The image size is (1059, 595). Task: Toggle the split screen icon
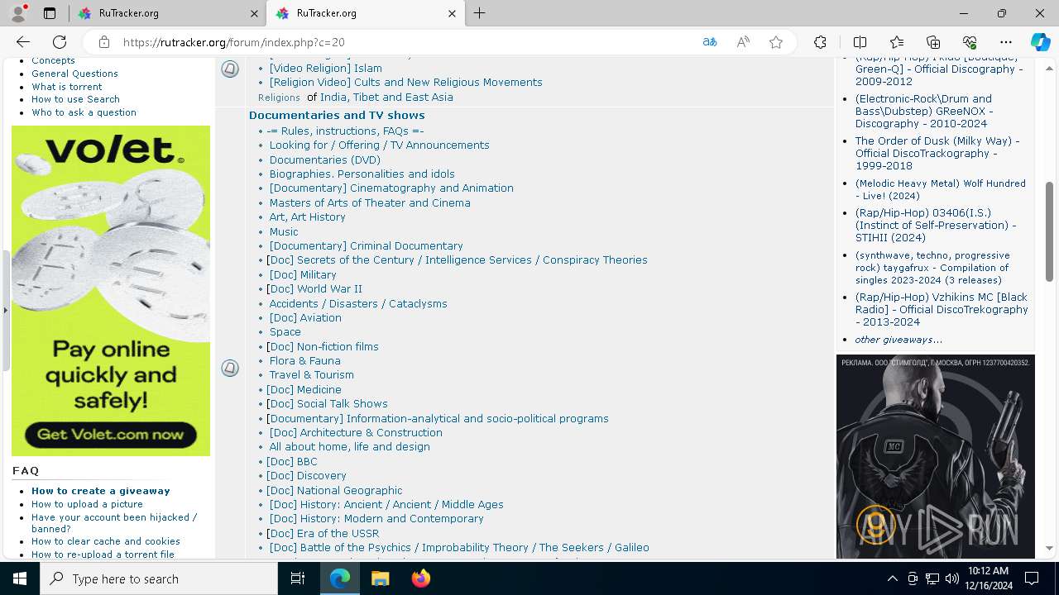pyautogui.click(x=860, y=42)
